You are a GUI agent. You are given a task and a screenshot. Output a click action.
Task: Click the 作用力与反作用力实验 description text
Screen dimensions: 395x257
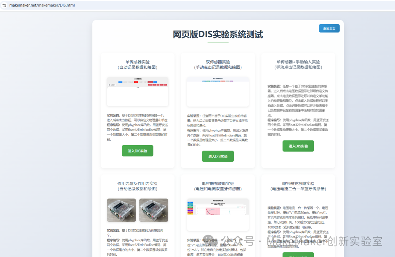pyautogui.click(x=138, y=242)
